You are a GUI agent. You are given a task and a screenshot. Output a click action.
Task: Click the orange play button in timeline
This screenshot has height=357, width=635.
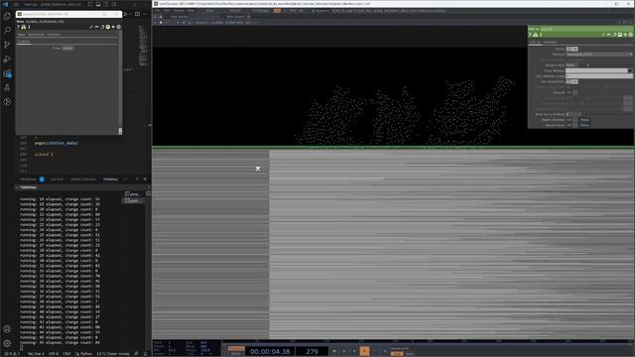point(364,351)
